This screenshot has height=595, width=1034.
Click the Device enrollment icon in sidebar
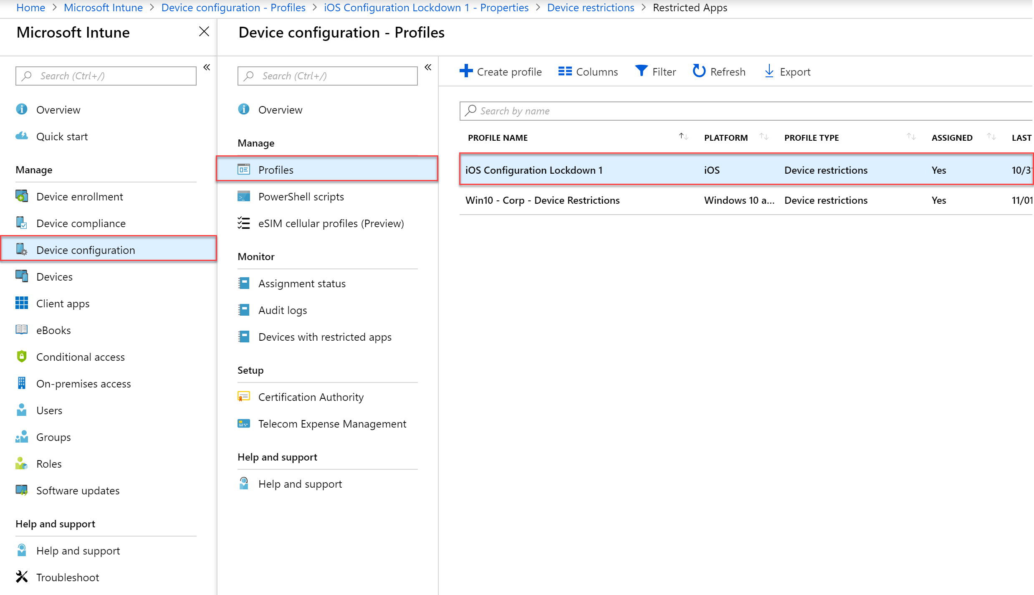[22, 196]
